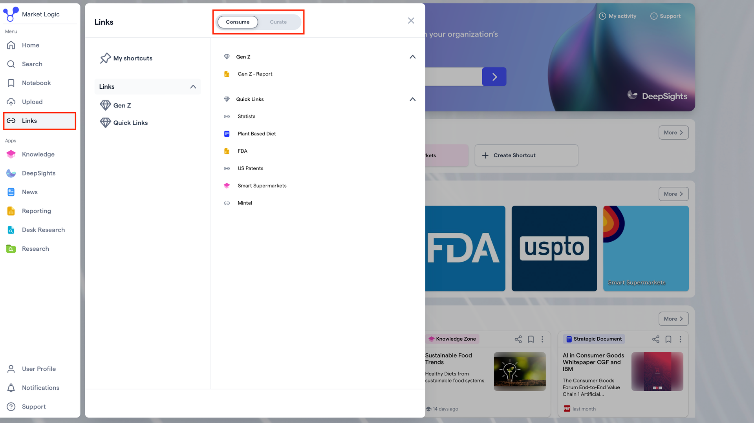This screenshot has height=423, width=754.
Task: Click the Gen Z group diamond icon
Action: [x=227, y=57]
